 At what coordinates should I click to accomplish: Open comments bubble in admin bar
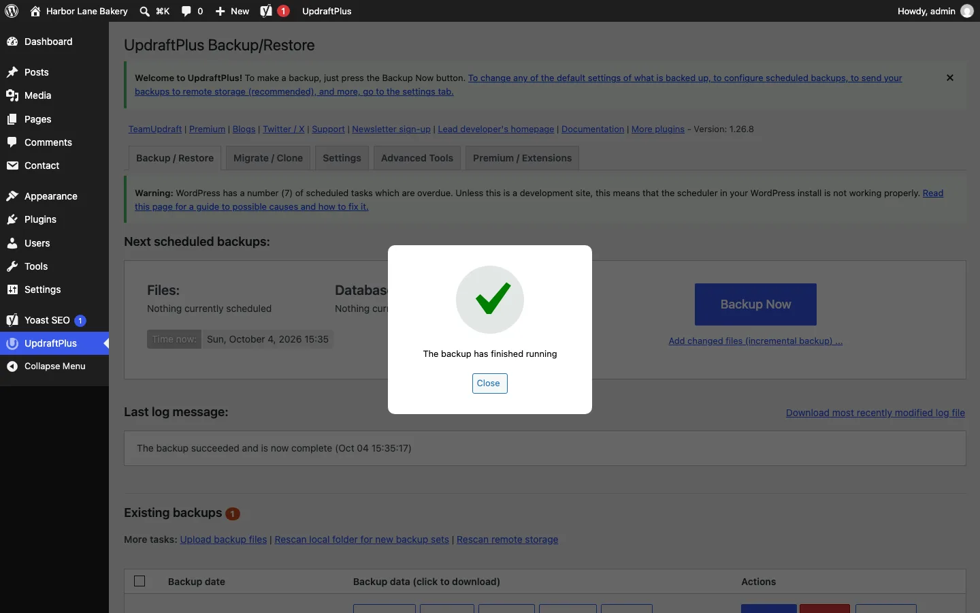coord(193,11)
